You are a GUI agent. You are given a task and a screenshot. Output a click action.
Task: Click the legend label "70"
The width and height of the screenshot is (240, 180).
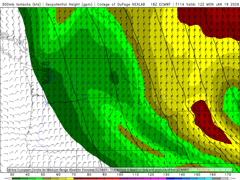74,175
